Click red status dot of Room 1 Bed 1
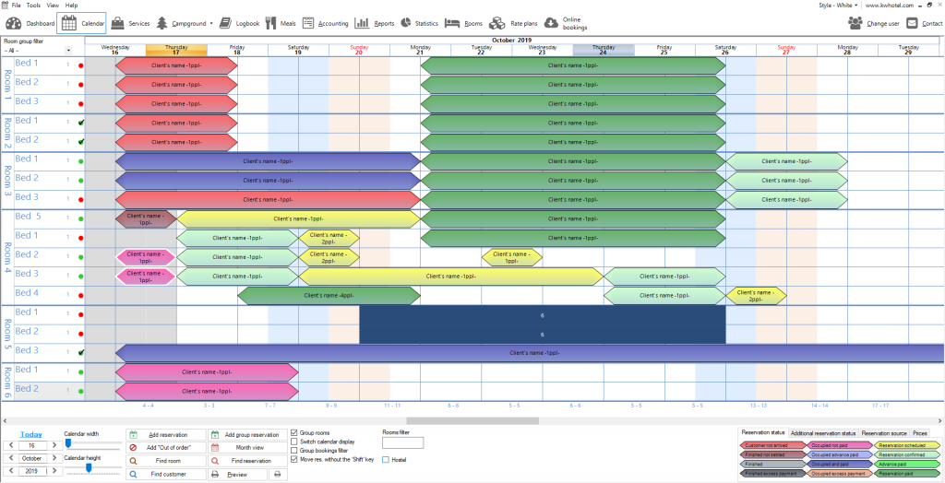Viewport: 945px width, 483px height. click(x=81, y=65)
